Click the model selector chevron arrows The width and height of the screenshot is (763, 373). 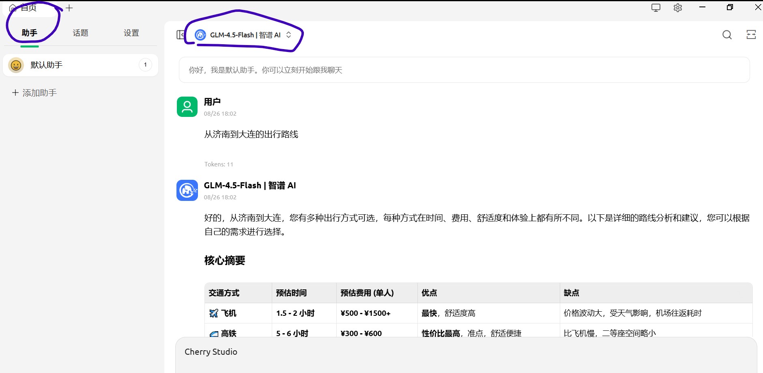pyautogui.click(x=288, y=35)
